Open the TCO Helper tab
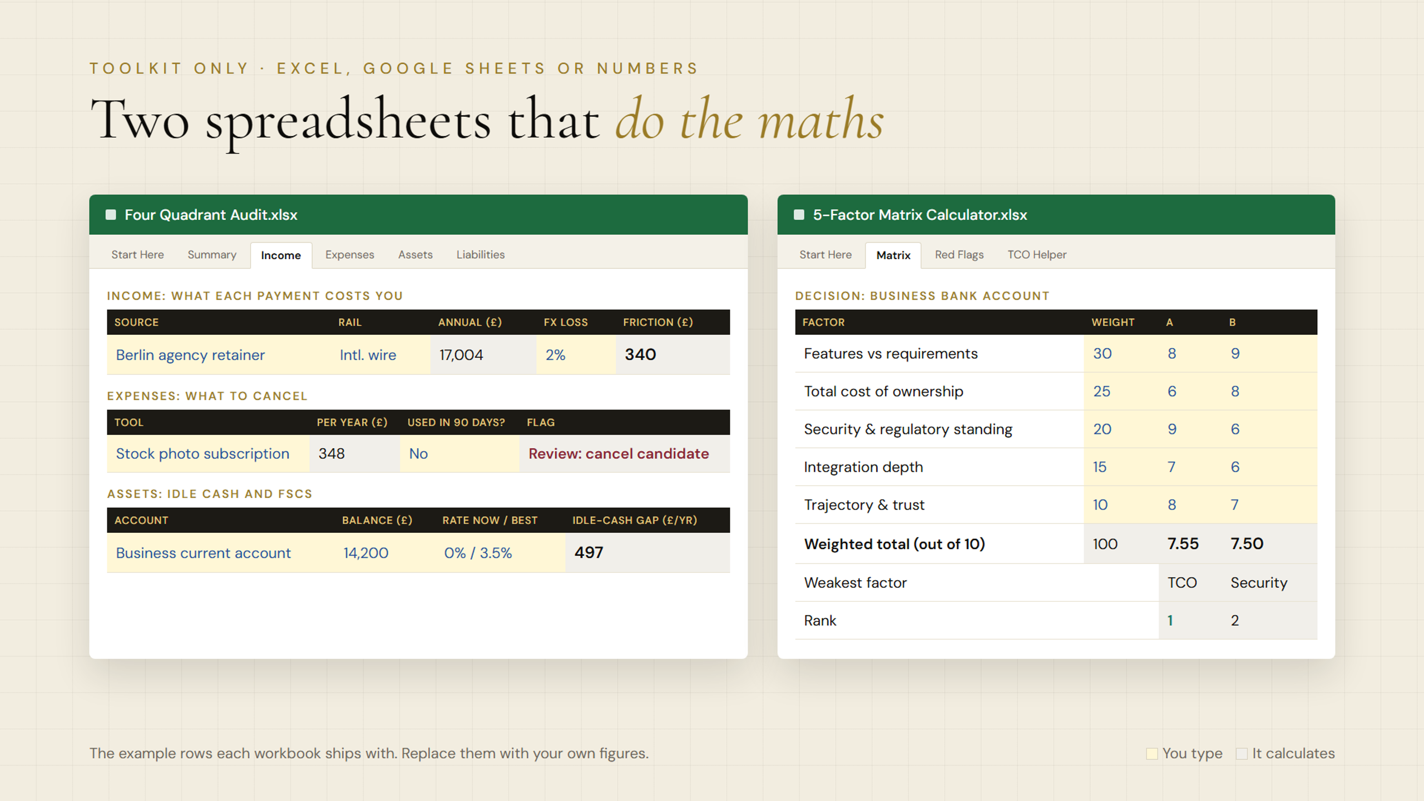The width and height of the screenshot is (1424, 801). tap(1037, 255)
